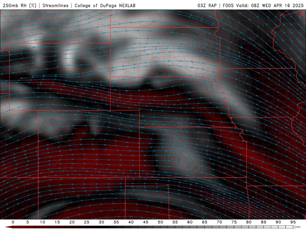
Task: Click the '80' label on color scale
Action: (x=249, y=222)
